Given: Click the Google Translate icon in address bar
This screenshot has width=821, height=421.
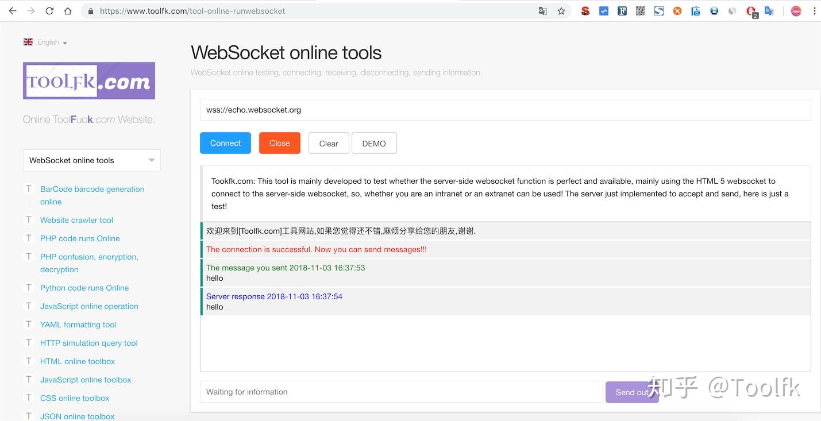Looking at the screenshot, I should [542, 11].
